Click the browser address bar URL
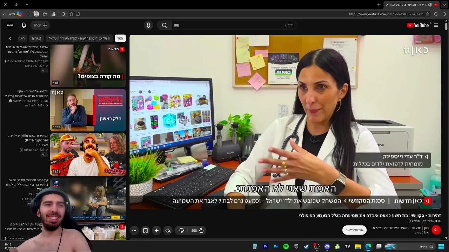Viewport: 449px width, 252px height. 386,14
